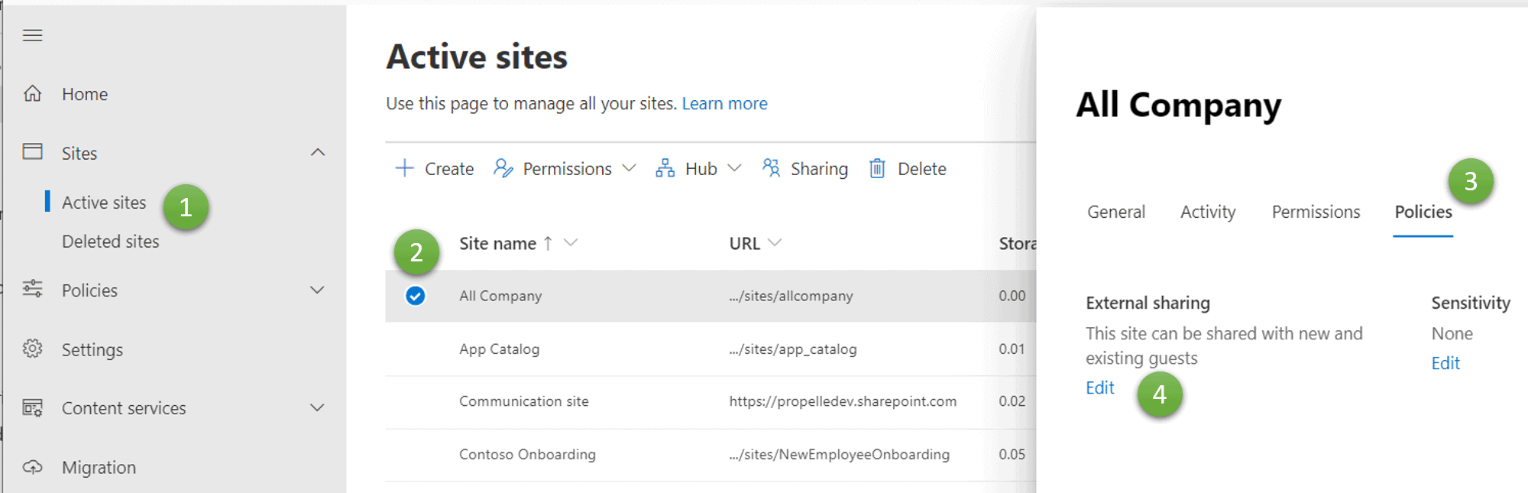
Task: Open Migration in the sidebar
Action: [99, 467]
